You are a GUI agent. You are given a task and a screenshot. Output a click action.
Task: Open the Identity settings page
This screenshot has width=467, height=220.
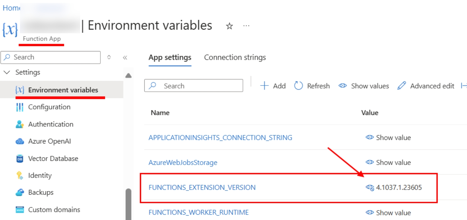[40, 175]
